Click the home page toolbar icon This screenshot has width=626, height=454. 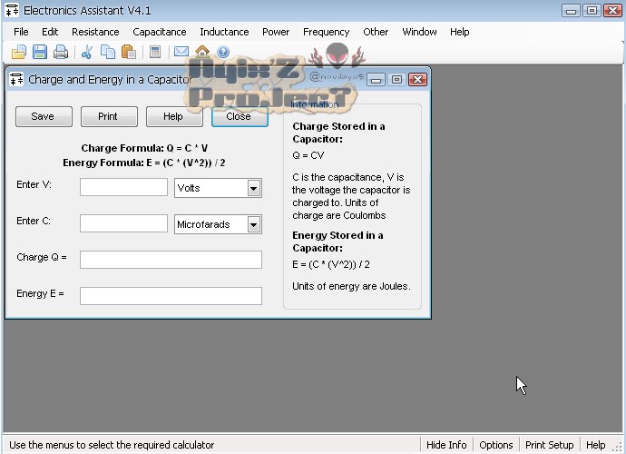tap(202, 52)
